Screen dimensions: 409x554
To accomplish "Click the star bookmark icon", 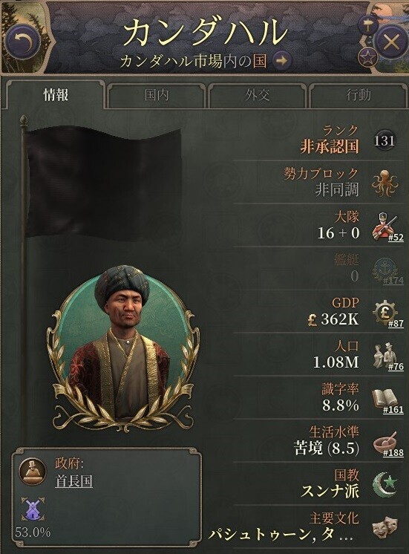I will pyautogui.click(x=368, y=58).
